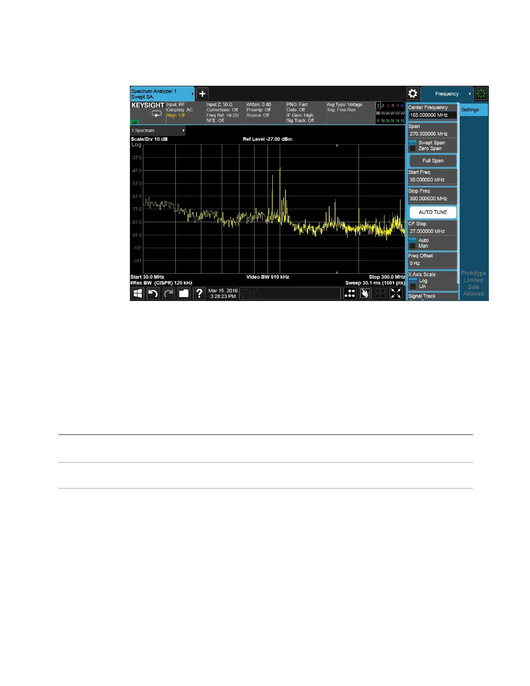Viewport: 530px width, 686px height.
Task: Edit the CF Step 27.000000 MHz value
Action: (x=433, y=231)
